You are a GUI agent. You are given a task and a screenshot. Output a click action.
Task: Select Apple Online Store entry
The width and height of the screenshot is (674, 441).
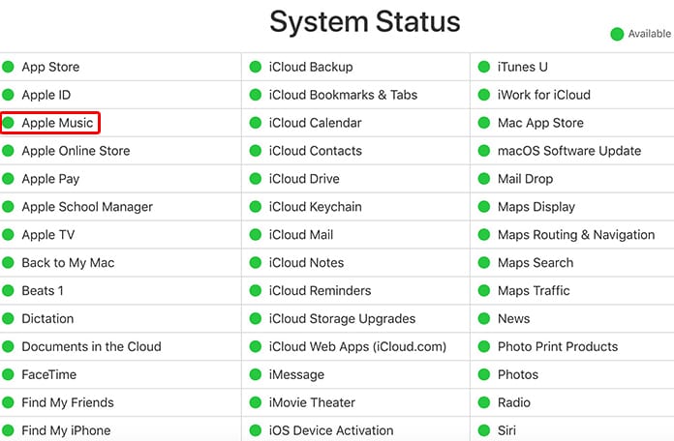(x=77, y=151)
